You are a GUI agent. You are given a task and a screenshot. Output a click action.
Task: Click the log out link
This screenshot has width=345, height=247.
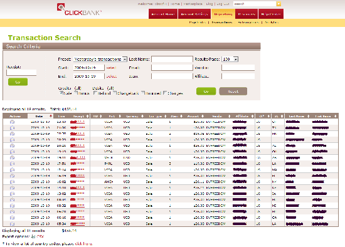pos(223,4)
